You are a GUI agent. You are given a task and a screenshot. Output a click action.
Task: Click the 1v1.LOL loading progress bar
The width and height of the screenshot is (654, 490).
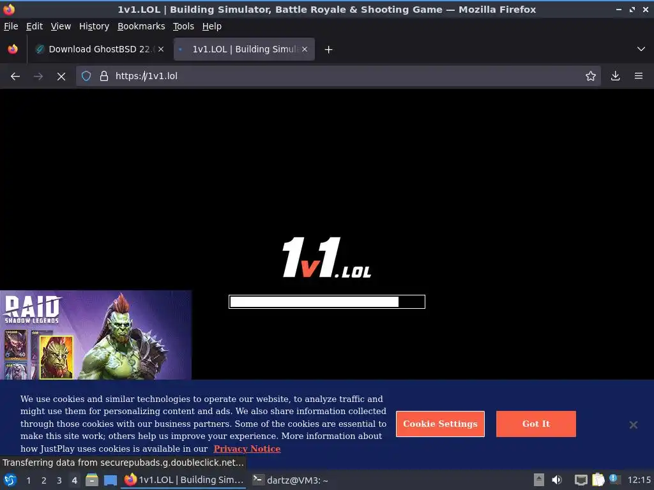[x=326, y=302]
